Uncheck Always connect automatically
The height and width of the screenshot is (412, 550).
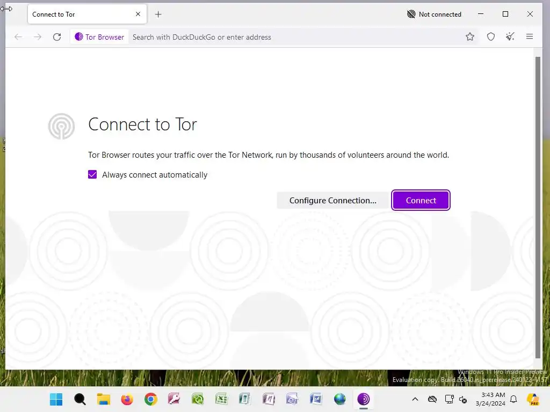(92, 174)
